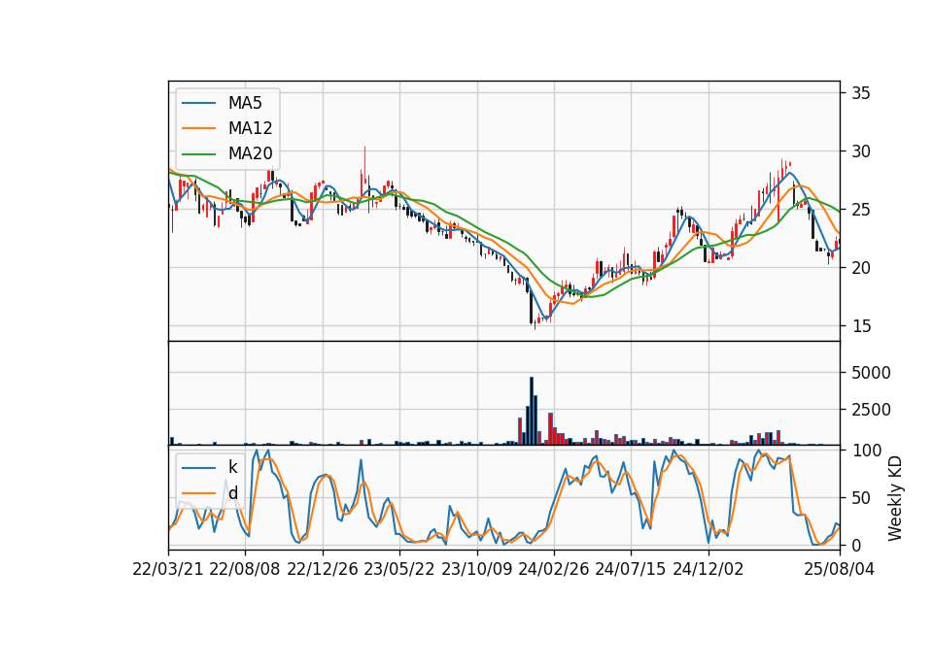This screenshot has height=670, width=933.
Task: Click the price axis value 20
Action: (861, 268)
